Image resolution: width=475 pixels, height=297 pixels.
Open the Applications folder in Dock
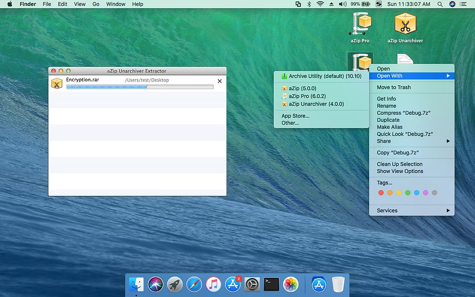(x=319, y=284)
